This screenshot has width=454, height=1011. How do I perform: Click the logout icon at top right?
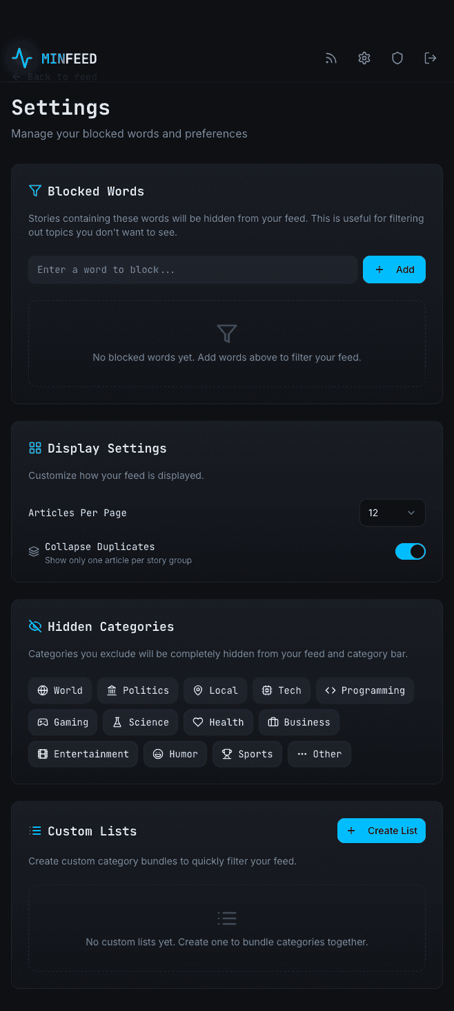pos(430,58)
